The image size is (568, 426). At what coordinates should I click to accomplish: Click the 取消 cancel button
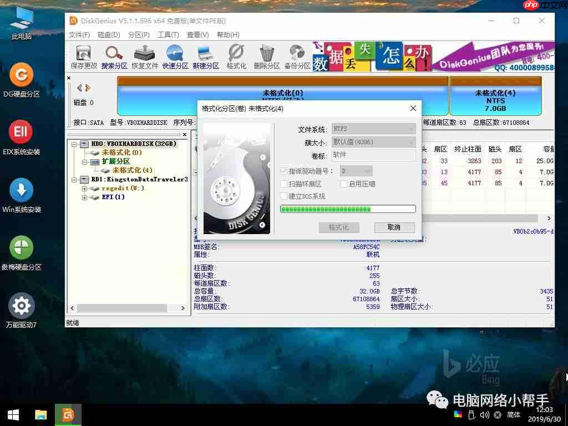395,227
